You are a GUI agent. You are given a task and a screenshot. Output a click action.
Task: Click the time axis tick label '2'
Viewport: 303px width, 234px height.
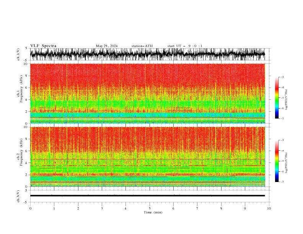tap(78, 208)
